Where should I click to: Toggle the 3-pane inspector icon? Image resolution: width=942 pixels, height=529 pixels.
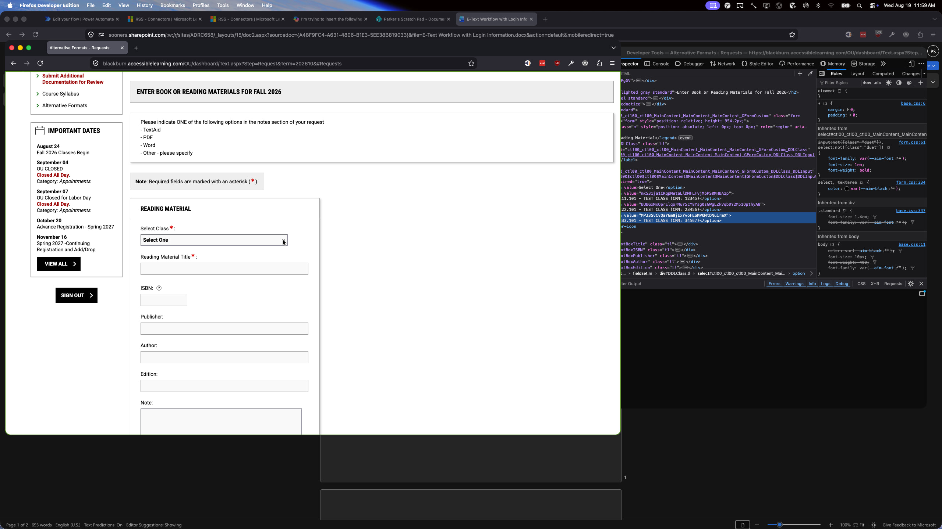pos(822,73)
